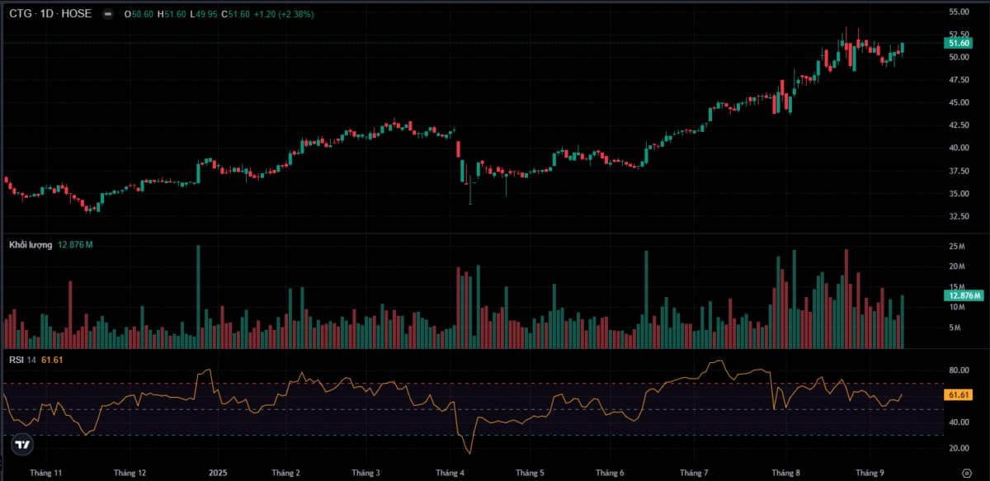Click the TradingView logo badge
This screenshot has width=990, height=481.
[x=23, y=445]
